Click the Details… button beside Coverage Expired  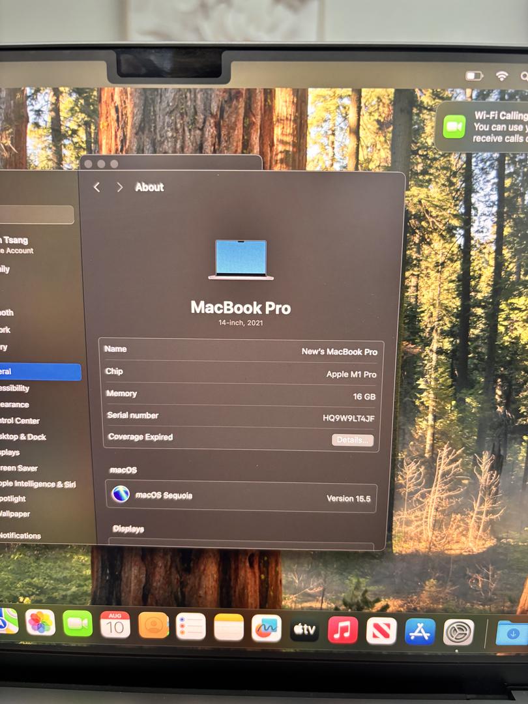(x=353, y=440)
